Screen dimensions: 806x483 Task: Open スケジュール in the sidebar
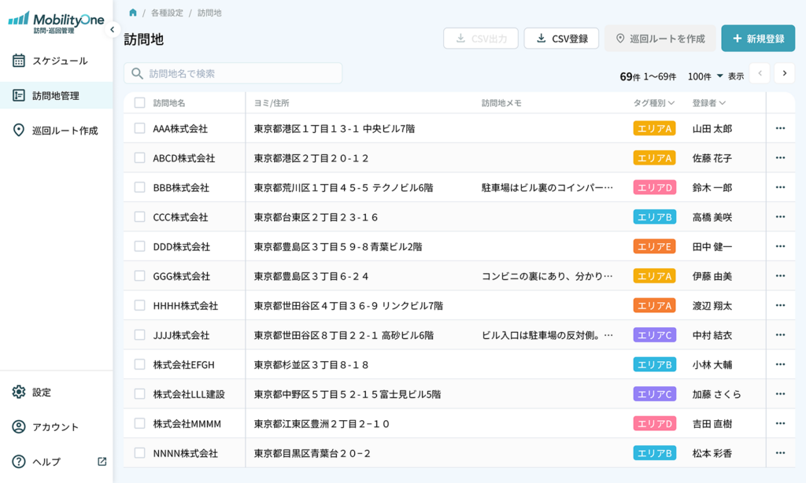point(59,61)
